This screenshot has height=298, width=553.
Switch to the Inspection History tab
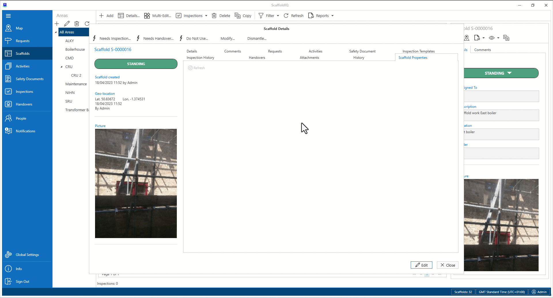point(200,58)
